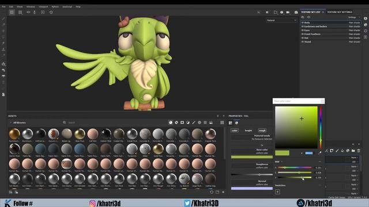Viewport: 369px width, 207px height.
Task: Select the Front Feathers texture set row
Action: pyautogui.click(x=330, y=34)
